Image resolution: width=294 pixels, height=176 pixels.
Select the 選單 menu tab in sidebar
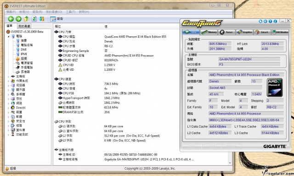[10, 26]
